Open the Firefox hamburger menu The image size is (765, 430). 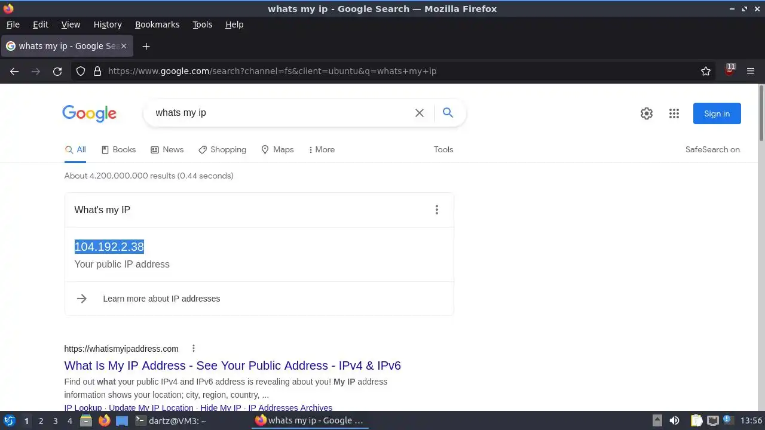(751, 71)
